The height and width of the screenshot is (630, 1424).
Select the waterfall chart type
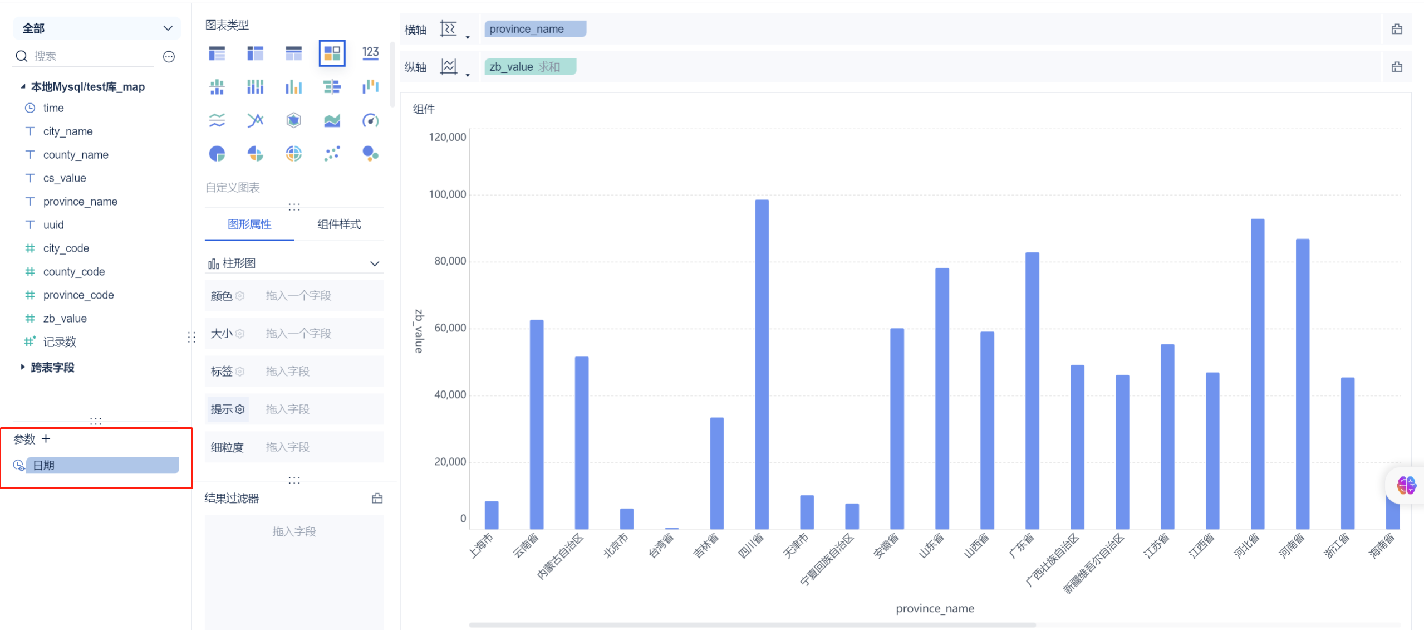pyautogui.click(x=370, y=87)
